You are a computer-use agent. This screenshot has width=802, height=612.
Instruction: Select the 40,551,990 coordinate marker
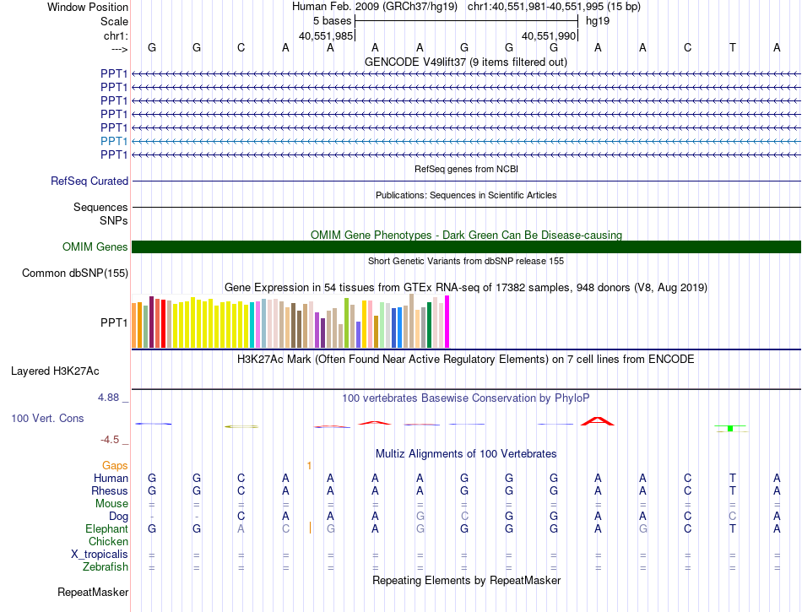pyautogui.click(x=549, y=35)
